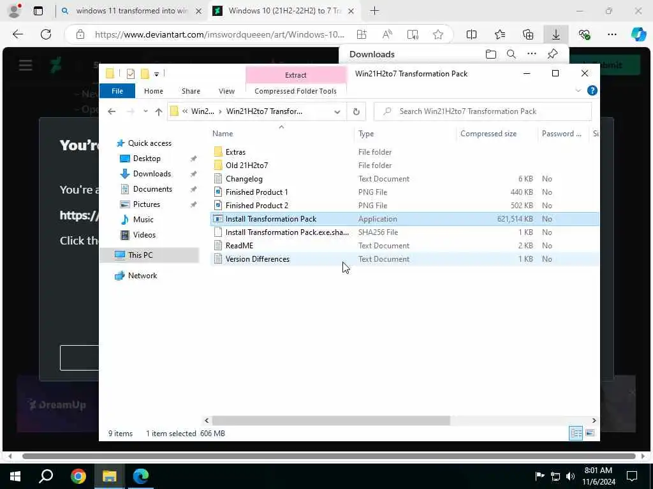This screenshot has height=489, width=653.
Task: Open Customize Quick Access Toolbar dropdown
Action: [x=157, y=74]
